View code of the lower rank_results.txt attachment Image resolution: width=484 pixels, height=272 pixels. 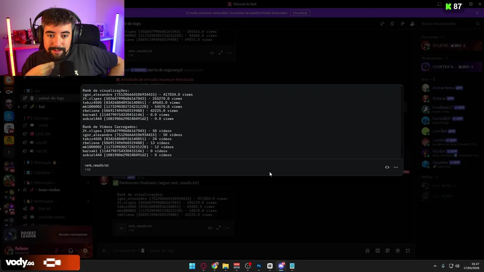point(210,228)
